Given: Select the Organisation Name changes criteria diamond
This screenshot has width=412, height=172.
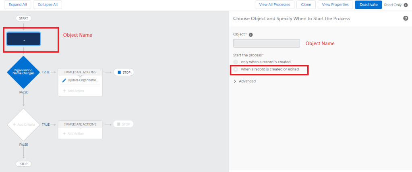Looking at the screenshot, I should (x=23, y=72).
